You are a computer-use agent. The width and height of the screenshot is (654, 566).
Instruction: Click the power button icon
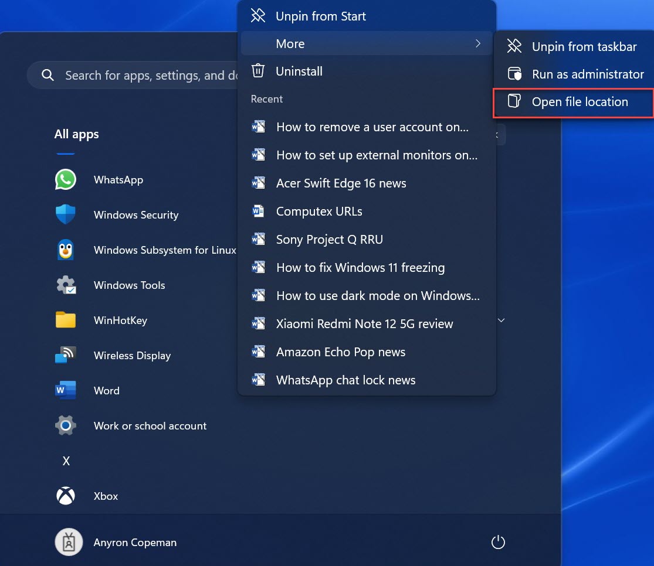tap(498, 542)
